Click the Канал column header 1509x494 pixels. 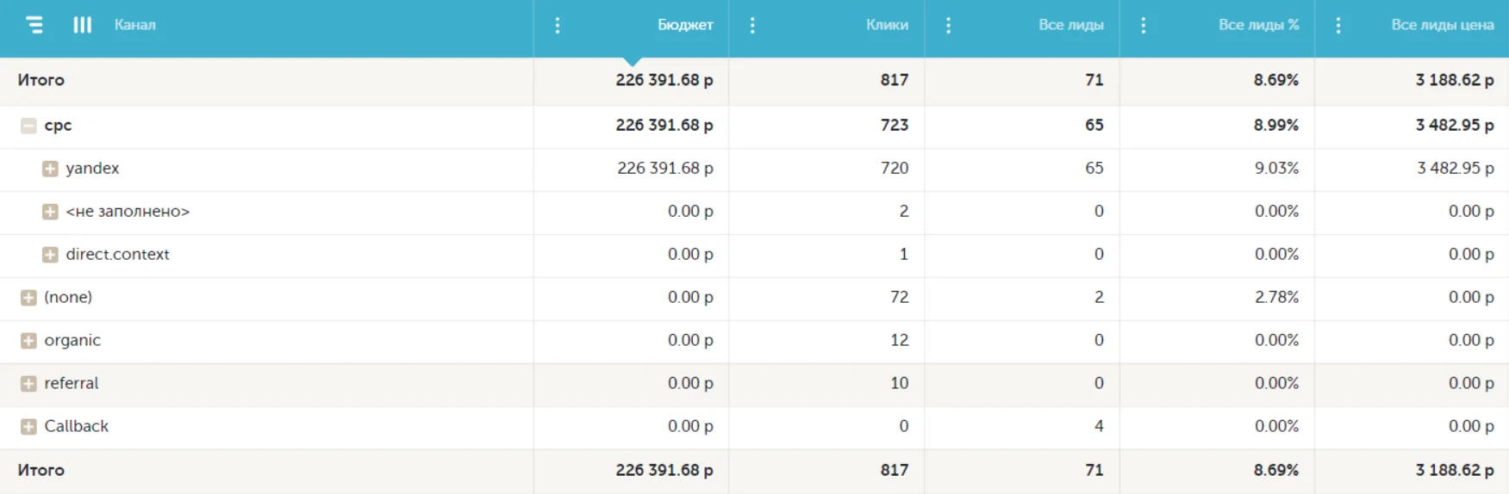pos(135,25)
